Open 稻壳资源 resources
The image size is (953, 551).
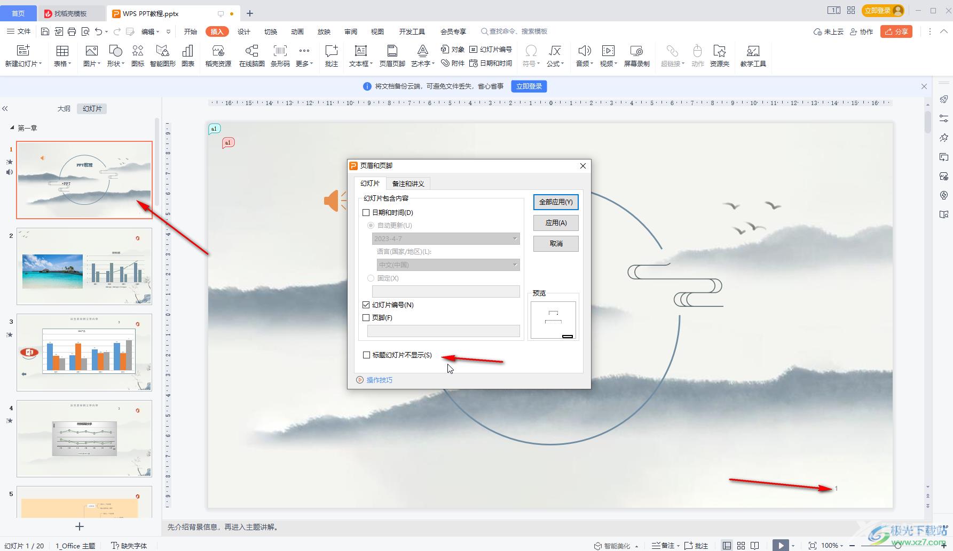click(x=218, y=56)
